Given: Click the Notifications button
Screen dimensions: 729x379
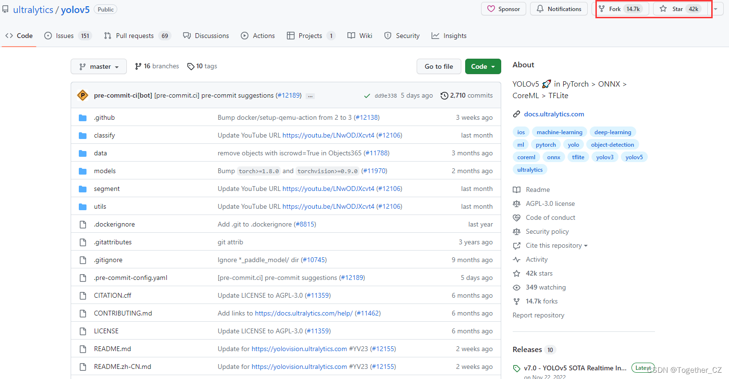Looking at the screenshot, I should 559,9.
